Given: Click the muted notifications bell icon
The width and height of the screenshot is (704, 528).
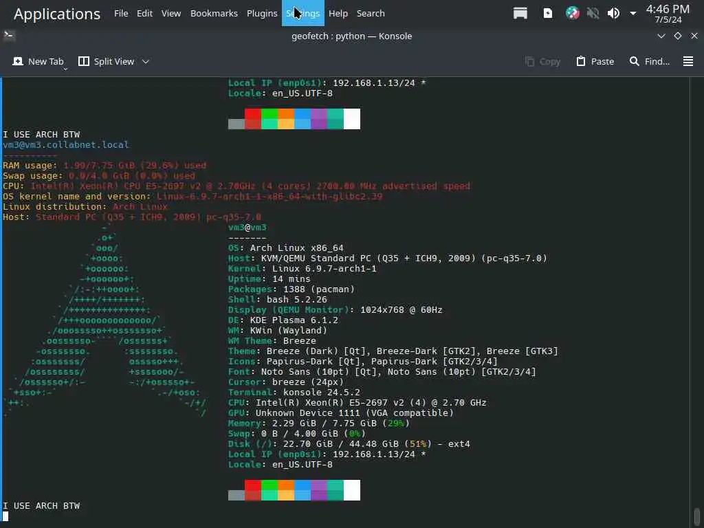Looking at the screenshot, I should tap(593, 13).
